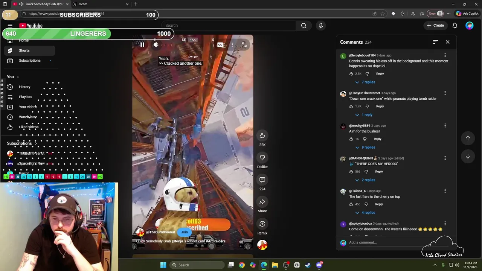Expand 2 replies under KANDI-QUINN's comment
Screen dimensions: 482x271
[x=365, y=180]
